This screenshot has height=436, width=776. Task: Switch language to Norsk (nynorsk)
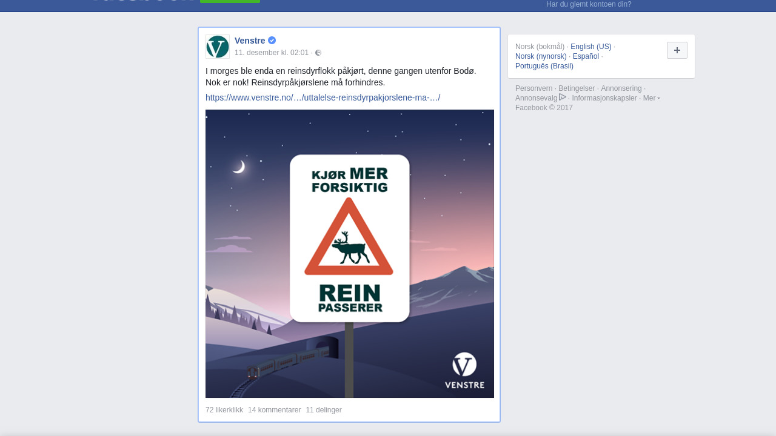pos(541,56)
